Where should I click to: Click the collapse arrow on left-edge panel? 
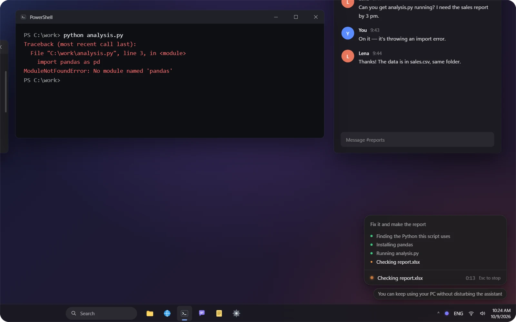1,47
